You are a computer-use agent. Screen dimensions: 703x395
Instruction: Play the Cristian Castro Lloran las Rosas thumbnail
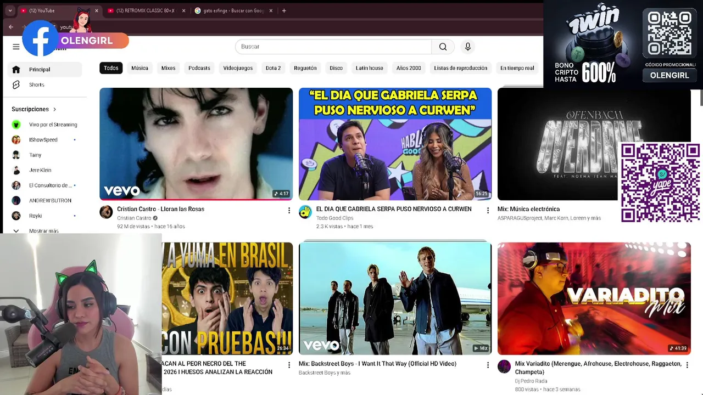(x=196, y=144)
